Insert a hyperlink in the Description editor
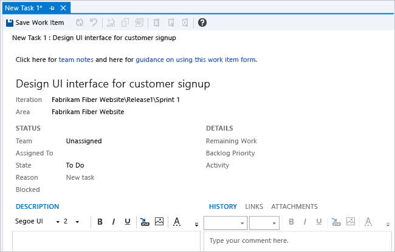This screenshot has width=395, height=252. (144, 222)
